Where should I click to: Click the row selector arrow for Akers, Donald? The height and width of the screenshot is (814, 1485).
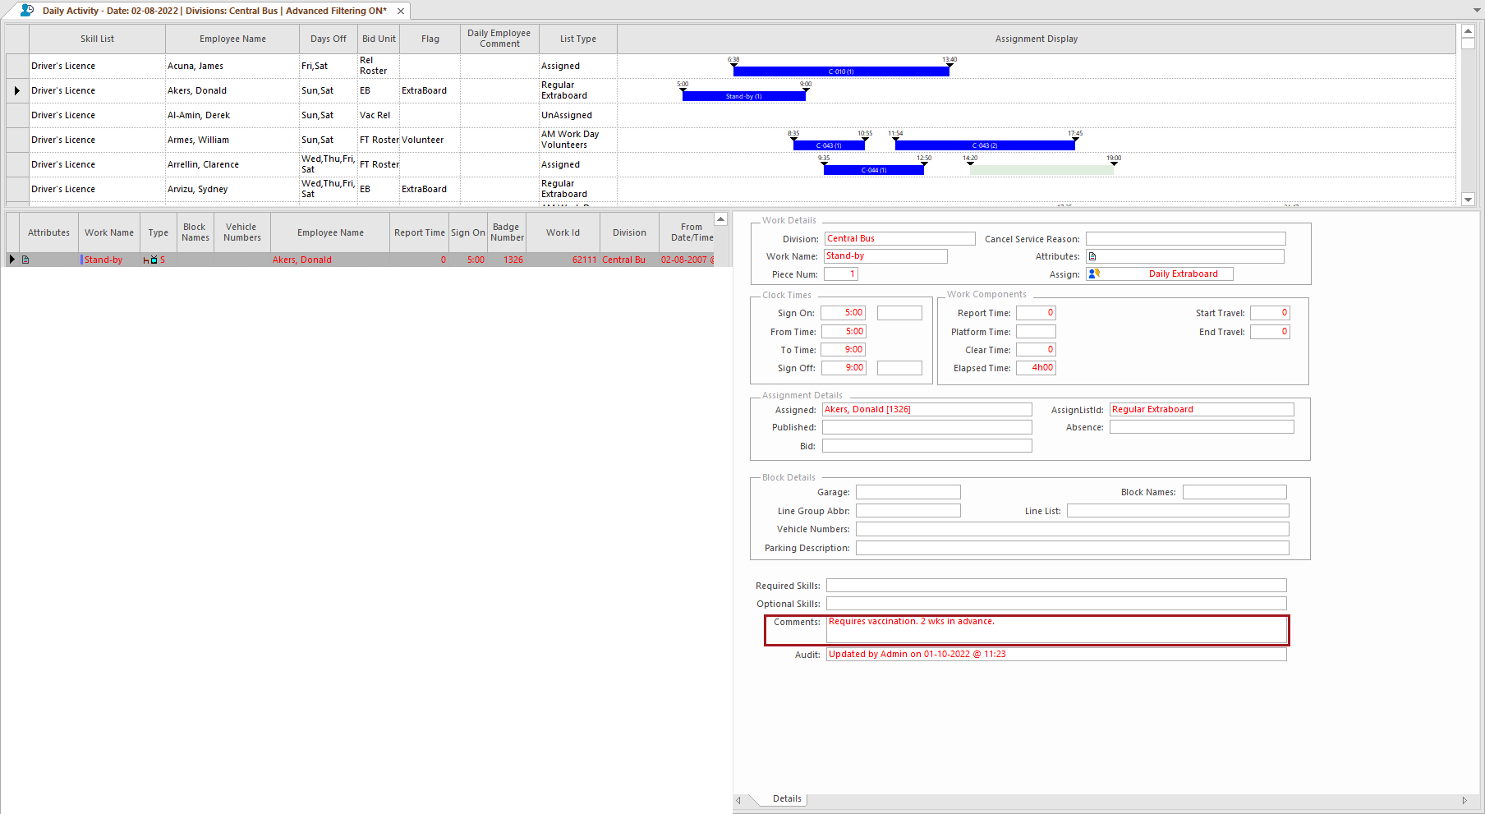click(x=16, y=90)
